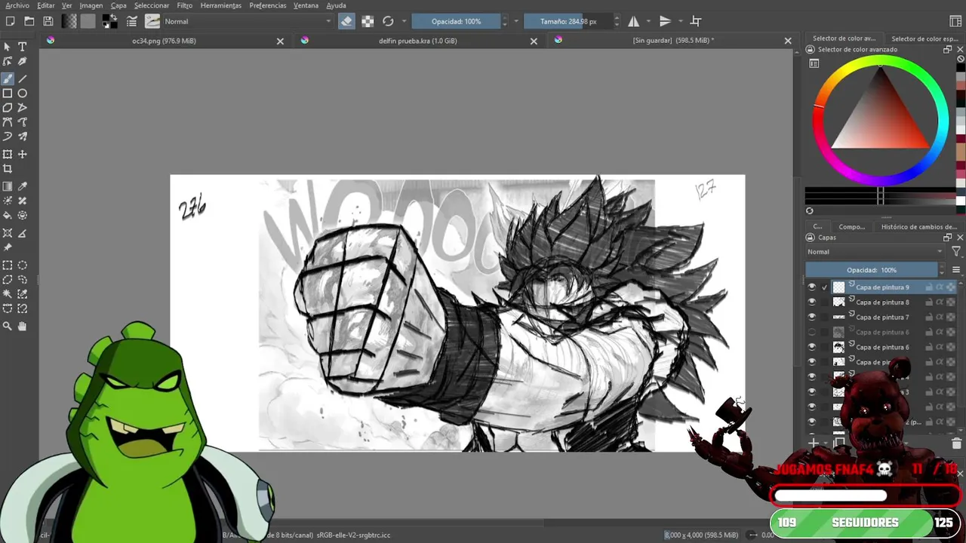Show the hidden greyed Capa de pintura 6
966x543 pixels.
812,332
